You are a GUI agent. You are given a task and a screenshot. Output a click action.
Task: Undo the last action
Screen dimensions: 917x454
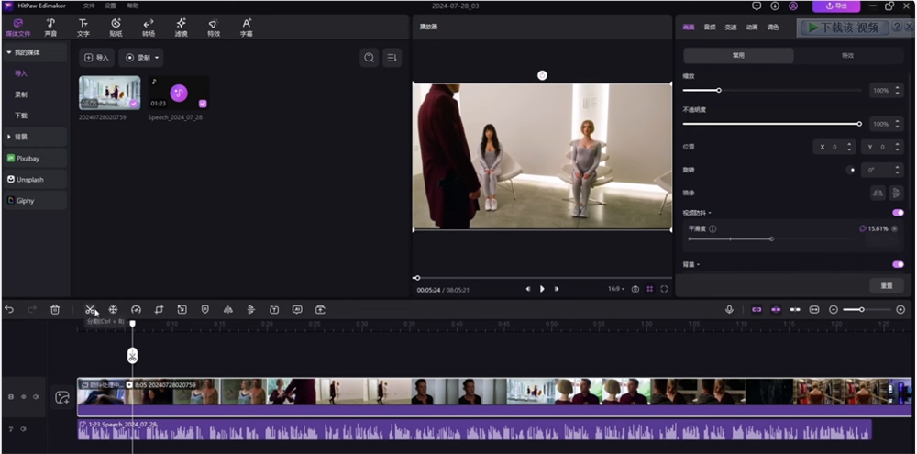(9, 310)
